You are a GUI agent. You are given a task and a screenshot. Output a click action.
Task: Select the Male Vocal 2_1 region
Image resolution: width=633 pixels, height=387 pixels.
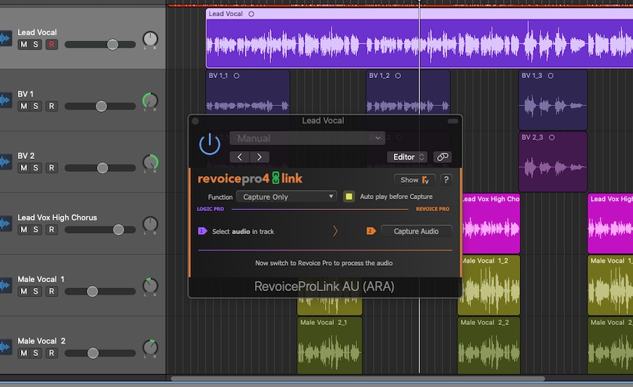(x=330, y=345)
